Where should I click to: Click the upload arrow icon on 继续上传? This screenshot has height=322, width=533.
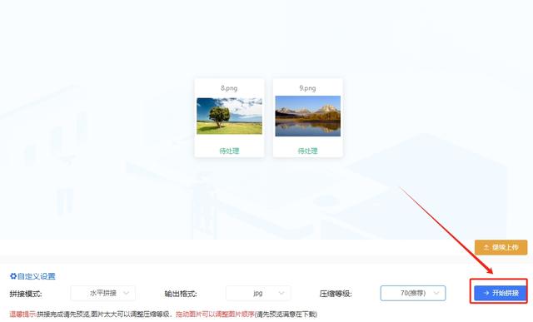486,247
